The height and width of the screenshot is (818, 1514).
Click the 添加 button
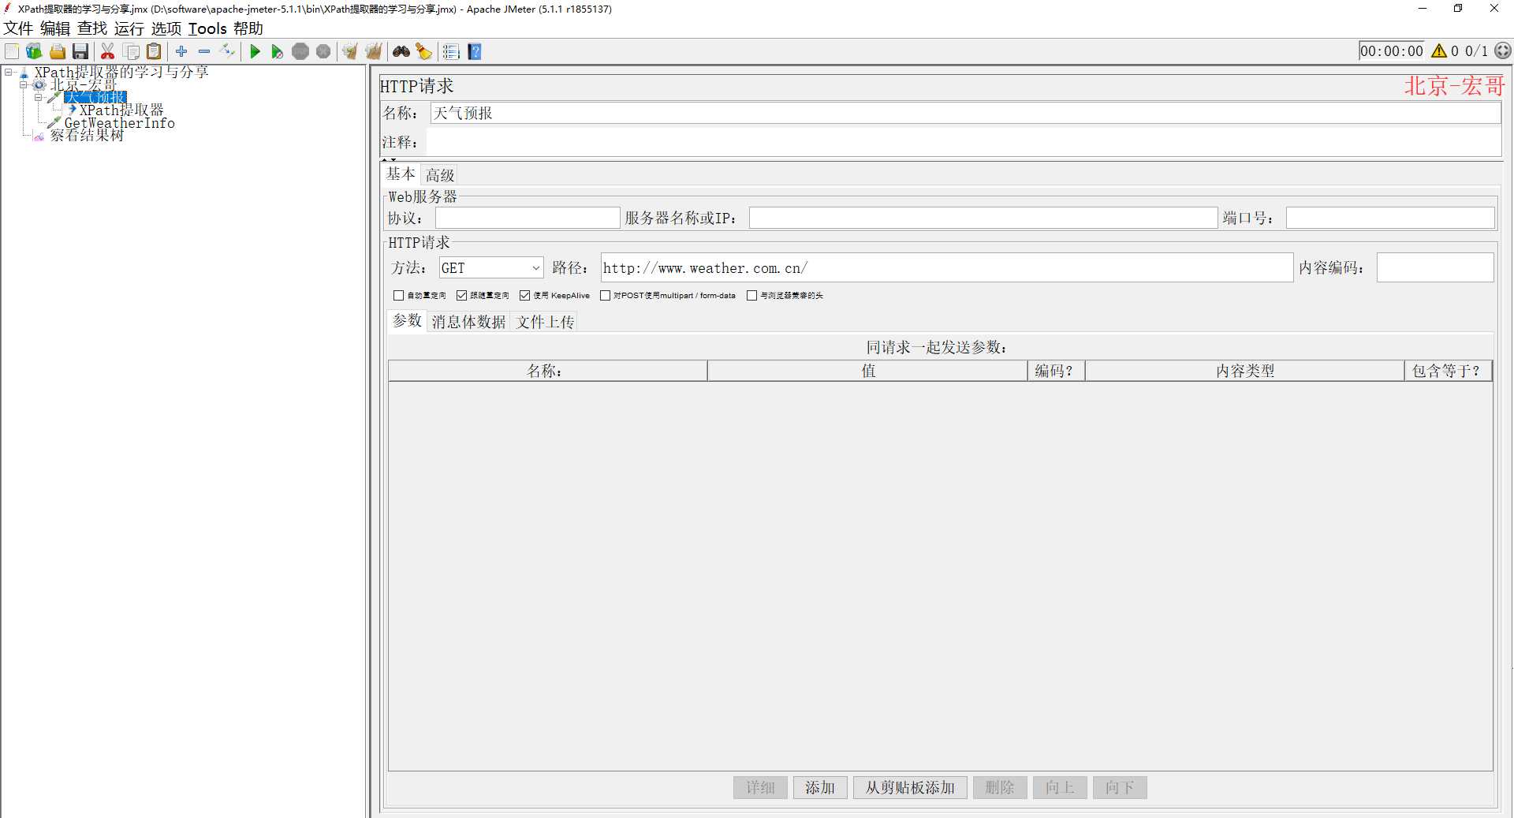[x=820, y=787]
